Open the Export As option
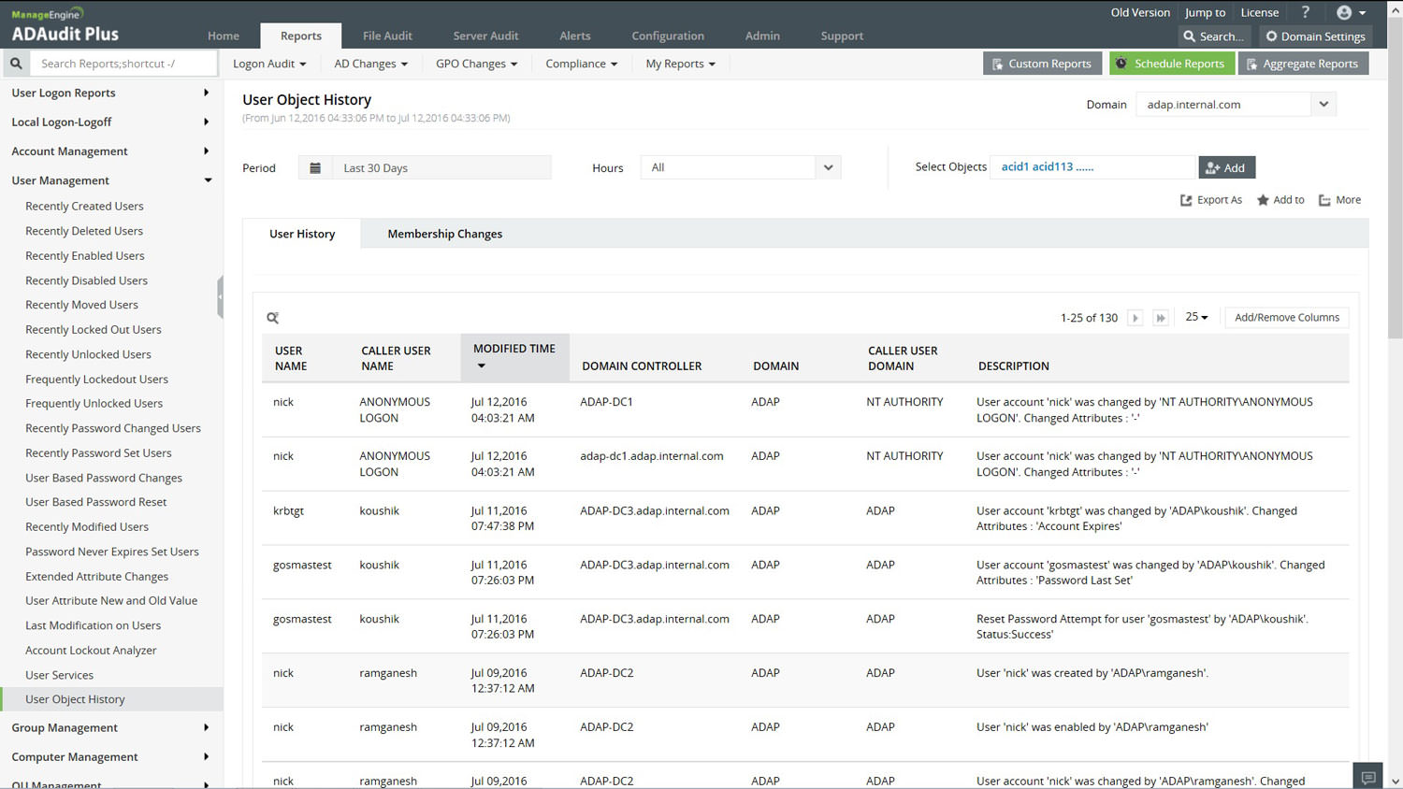 [x=1211, y=200]
